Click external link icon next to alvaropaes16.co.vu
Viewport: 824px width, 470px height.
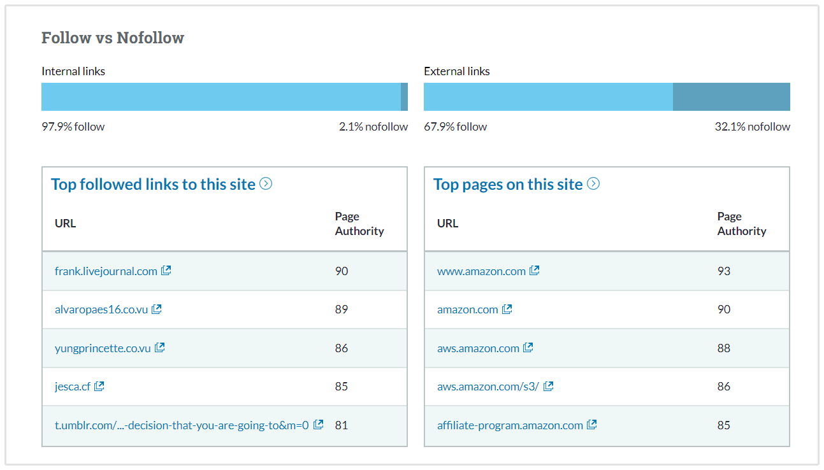click(157, 310)
